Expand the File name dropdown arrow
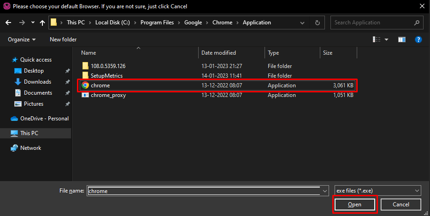This screenshot has width=430, height=216. click(325, 191)
